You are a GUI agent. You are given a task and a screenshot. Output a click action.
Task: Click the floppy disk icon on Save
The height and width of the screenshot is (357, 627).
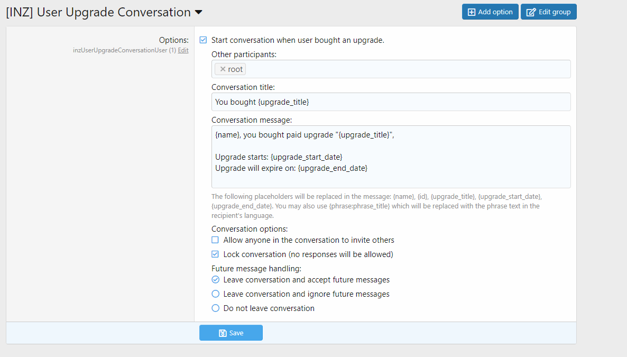click(x=223, y=333)
